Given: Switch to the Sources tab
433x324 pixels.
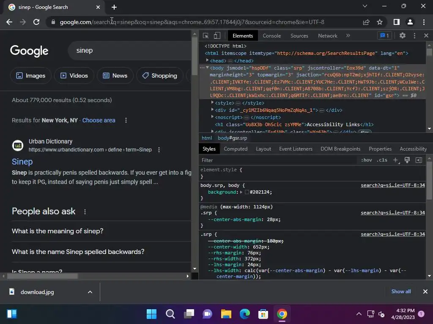Looking at the screenshot, I should [299, 36].
